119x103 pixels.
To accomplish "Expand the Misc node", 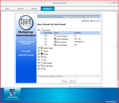I will [x=39, y=69].
